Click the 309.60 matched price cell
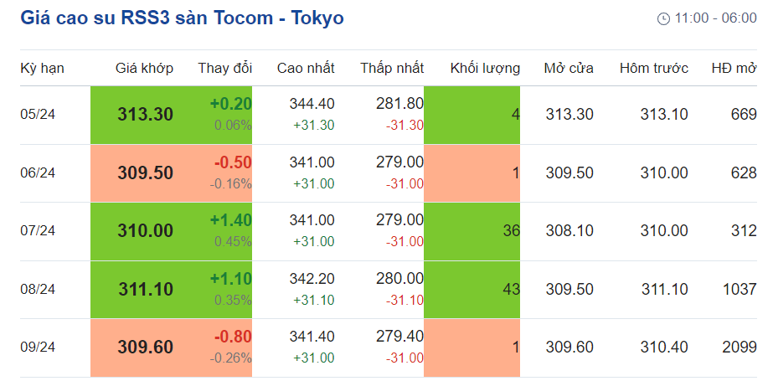Image resolution: width=773 pixels, height=381 pixels. tap(146, 347)
